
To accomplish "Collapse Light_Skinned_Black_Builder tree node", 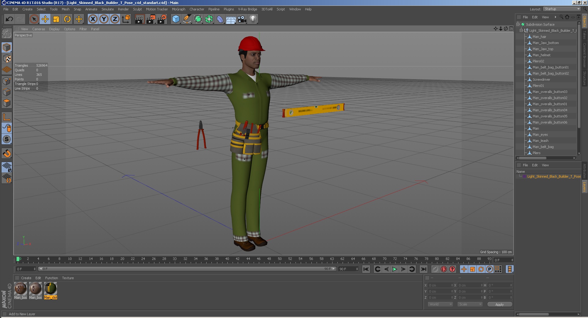I will (x=521, y=31).
